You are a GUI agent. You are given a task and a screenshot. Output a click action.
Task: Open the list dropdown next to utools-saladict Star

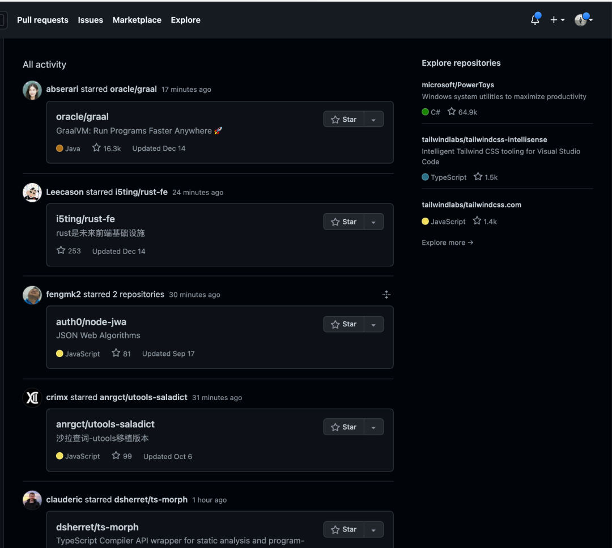pyautogui.click(x=373, y=427)
